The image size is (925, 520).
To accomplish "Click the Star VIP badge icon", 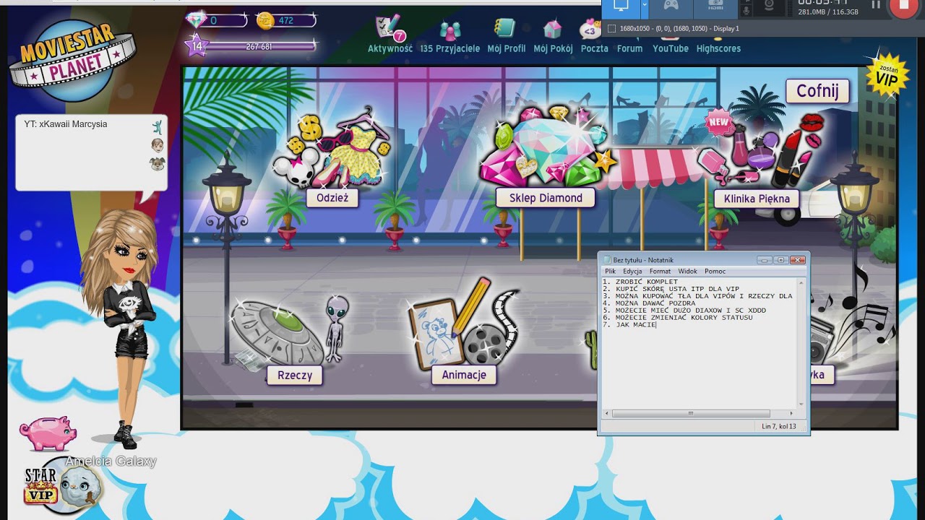I will [40, 485].
